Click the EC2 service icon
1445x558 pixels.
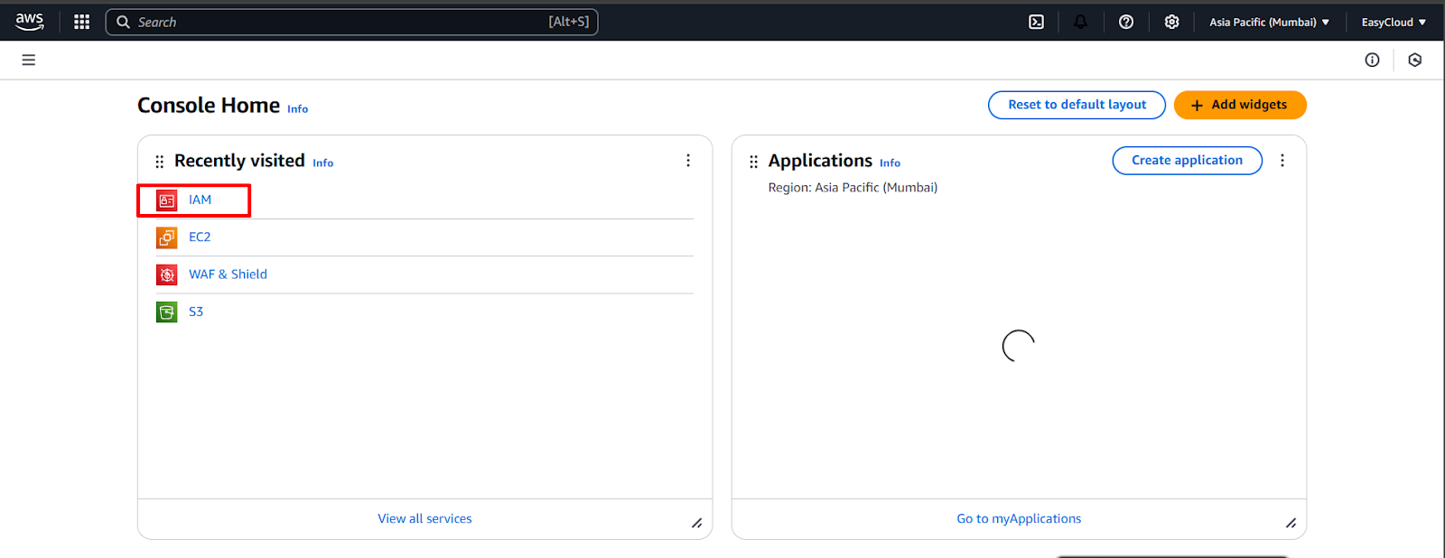167,237
